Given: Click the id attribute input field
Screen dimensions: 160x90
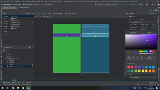Looking at the screenshot, I should (147, 19).
